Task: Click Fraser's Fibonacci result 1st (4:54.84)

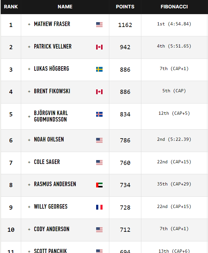Action: [x=174, y=24]
